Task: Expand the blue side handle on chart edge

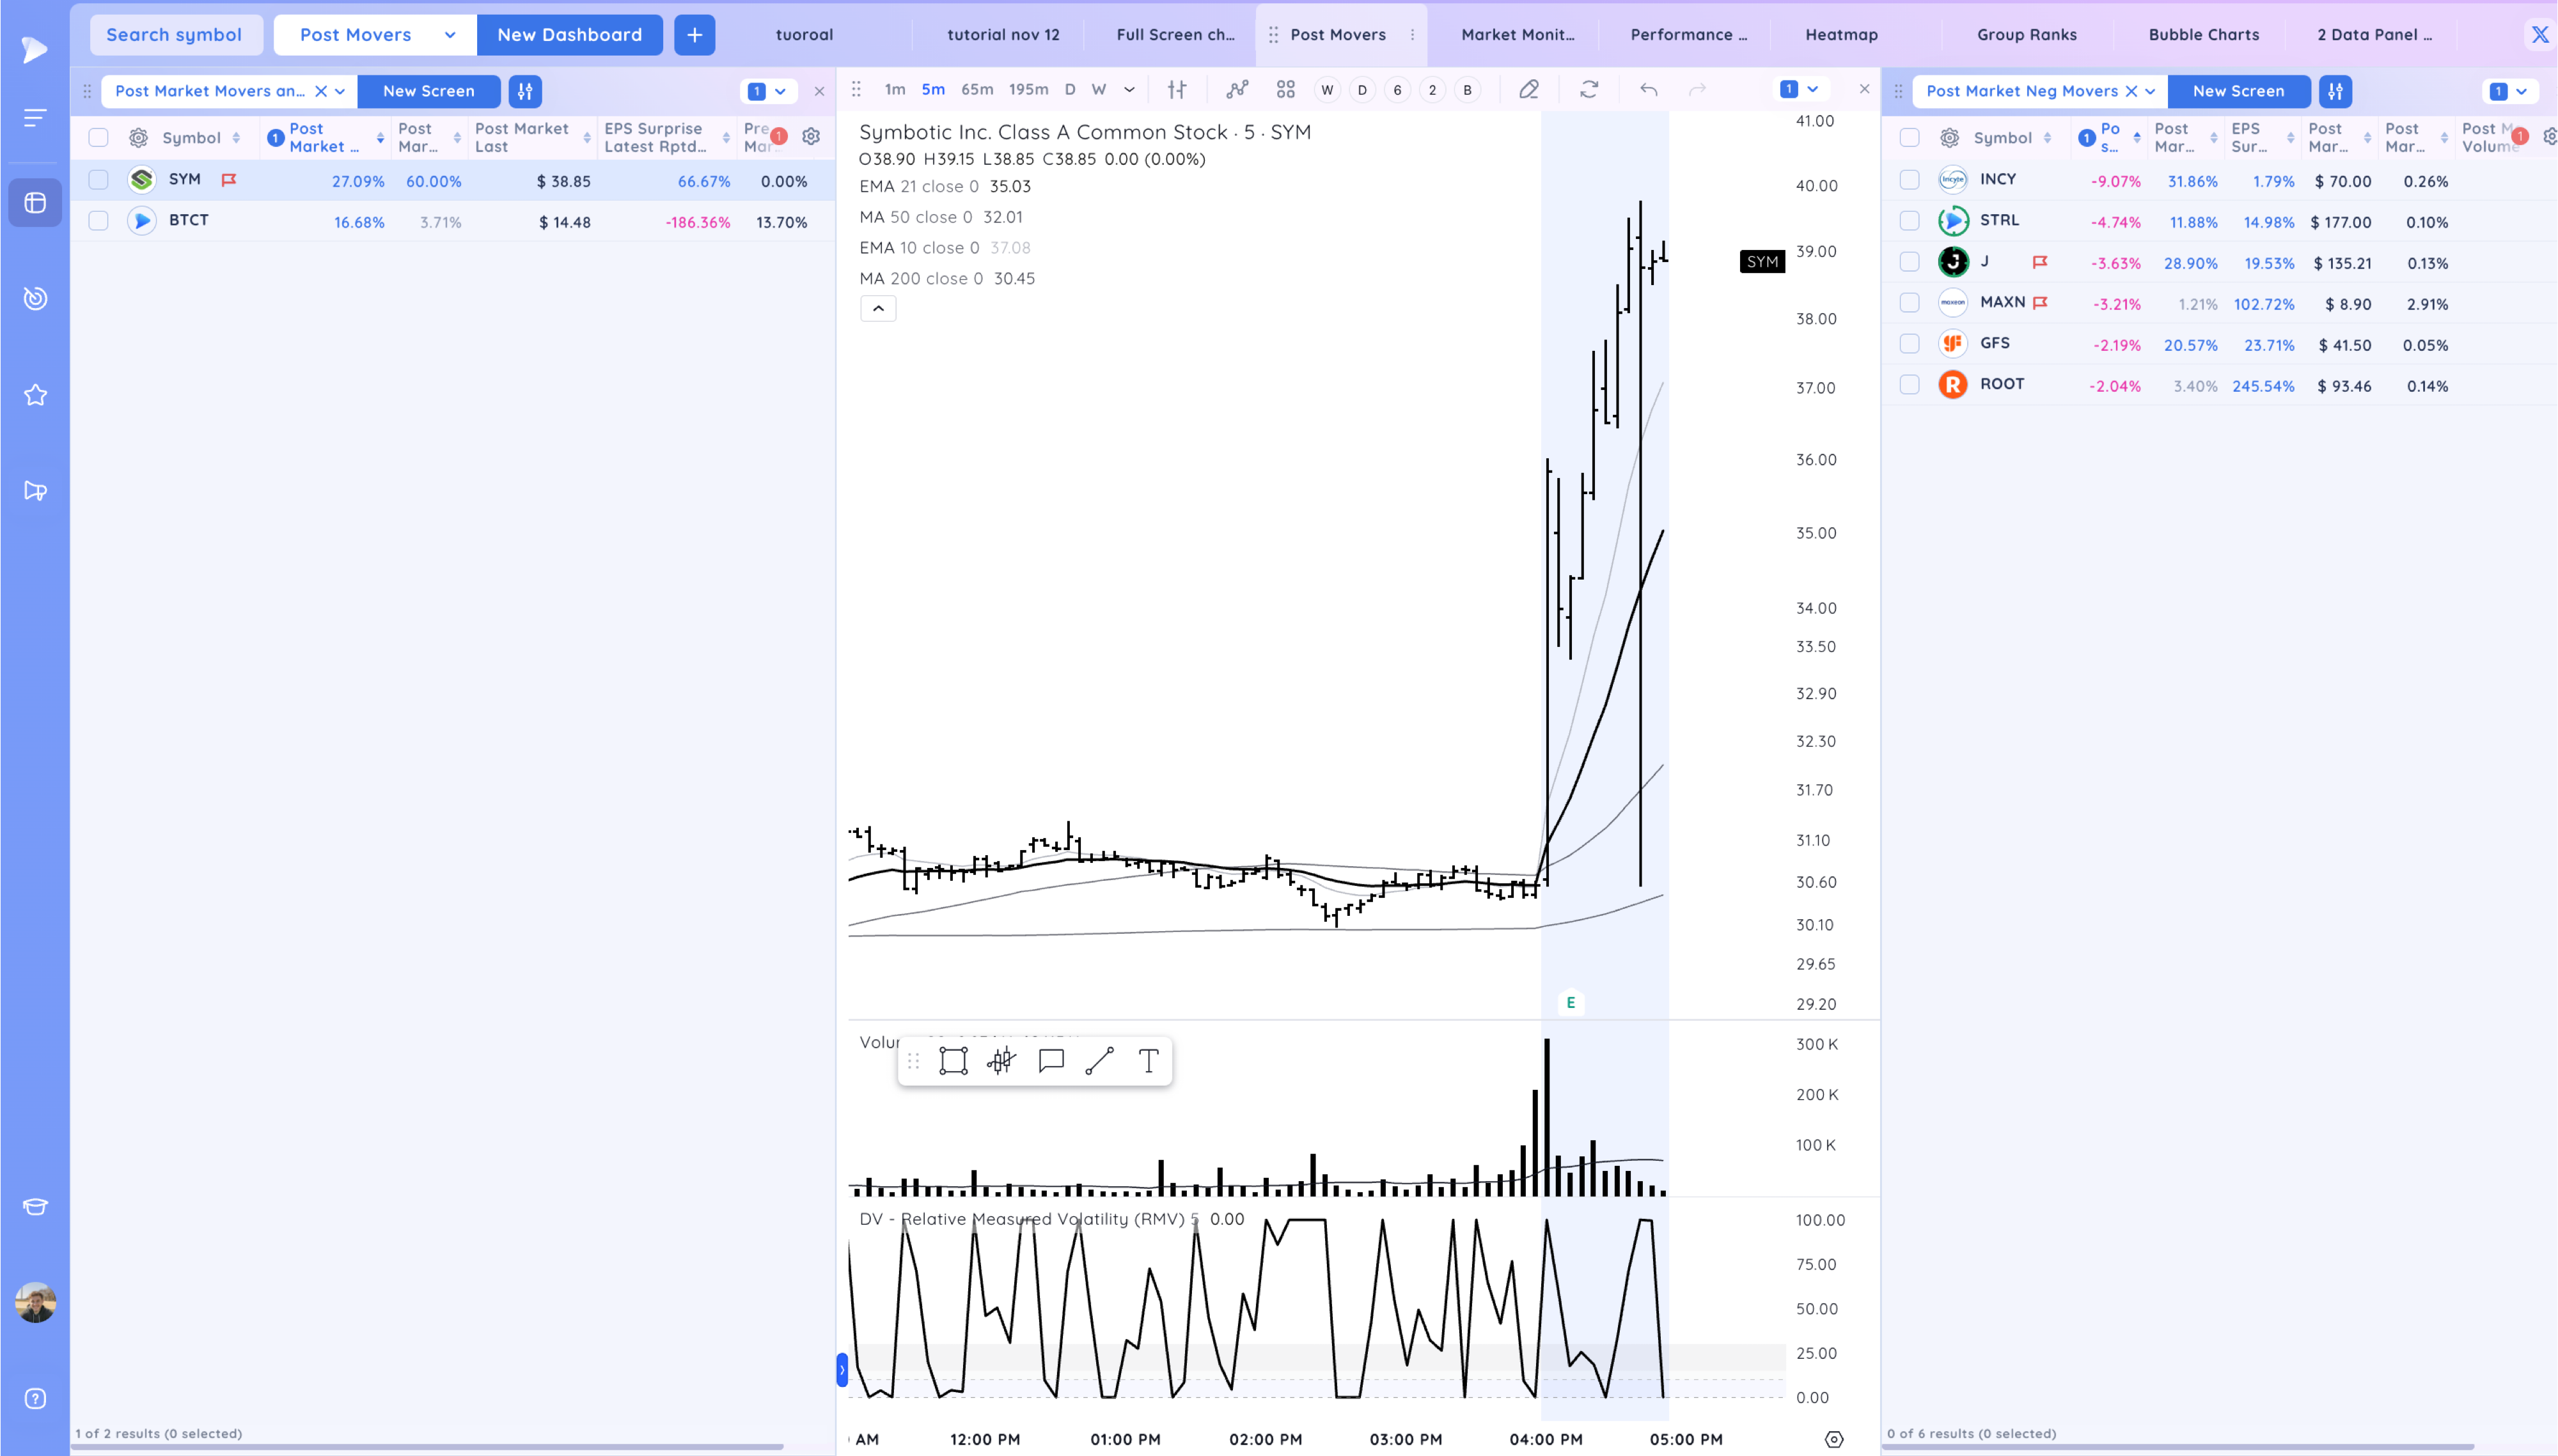Action: pyautogui.click(x=842, y=1370)
